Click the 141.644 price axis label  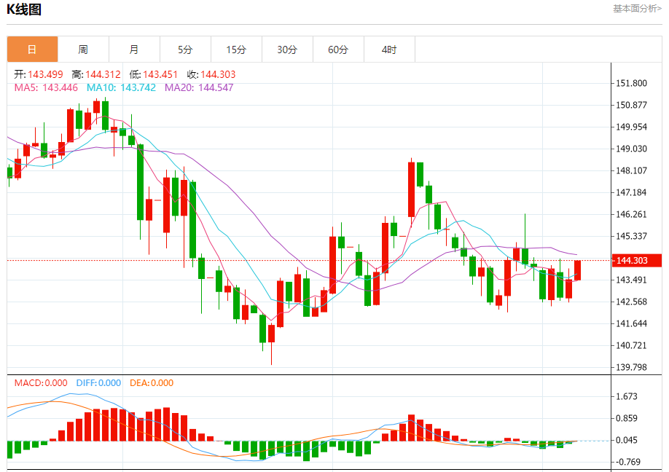pyautogui.click(x=631, y=323)
